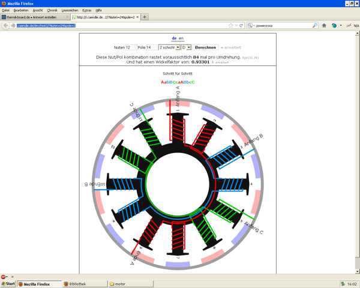Expand the '2 schicht' layer dropdown
360x288 pixels.
click(169, 47)
